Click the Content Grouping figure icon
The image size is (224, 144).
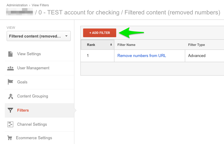point(11,96)
